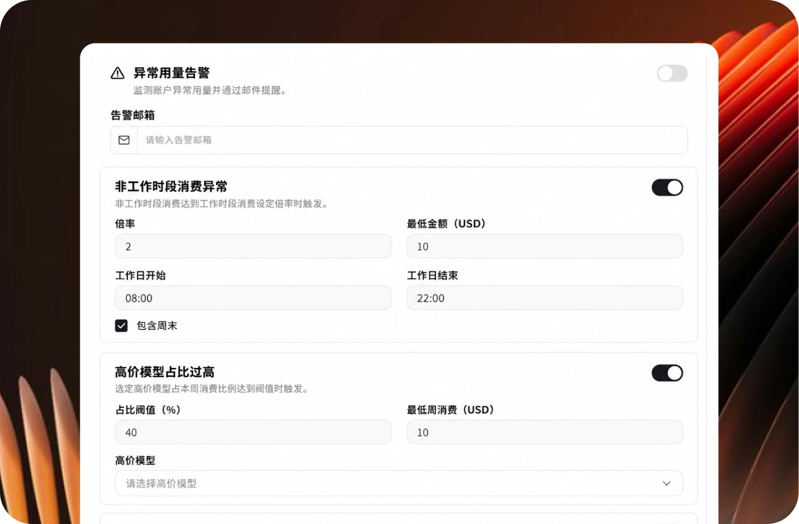
Task: Click the 倍率 input showing 2
Action: coord(253,246)
